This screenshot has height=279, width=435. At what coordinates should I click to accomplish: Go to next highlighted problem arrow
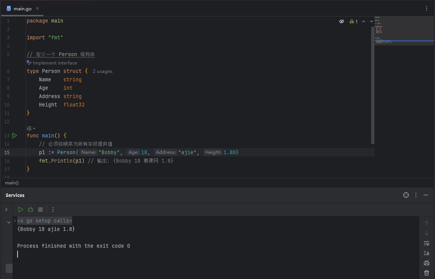(372, 21)
